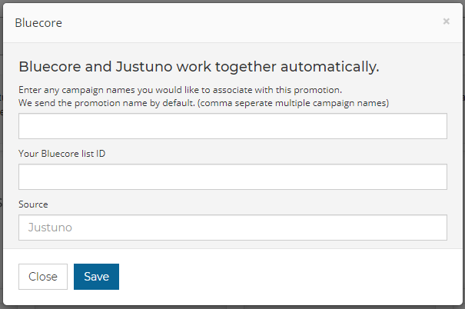Click the heading about Bluecore and Justuno

199,65
